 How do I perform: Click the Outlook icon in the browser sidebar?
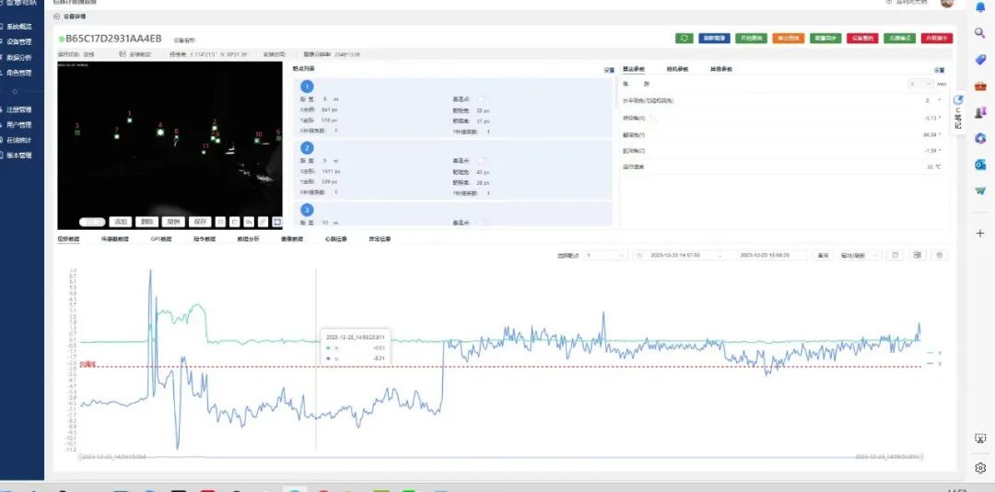pos(979,165)
